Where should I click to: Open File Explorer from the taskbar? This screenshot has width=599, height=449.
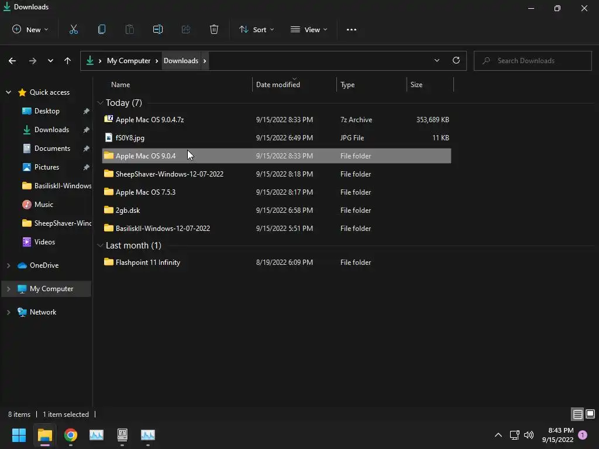click(44, 435)
